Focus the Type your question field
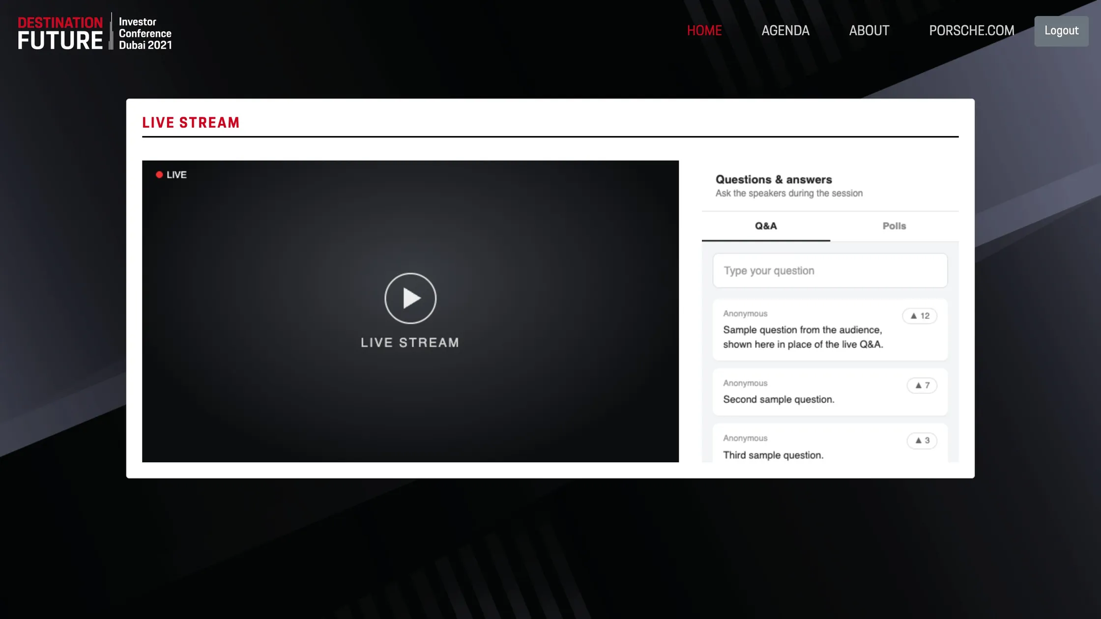Viewport: 1101px width, 619px height. 830,271
